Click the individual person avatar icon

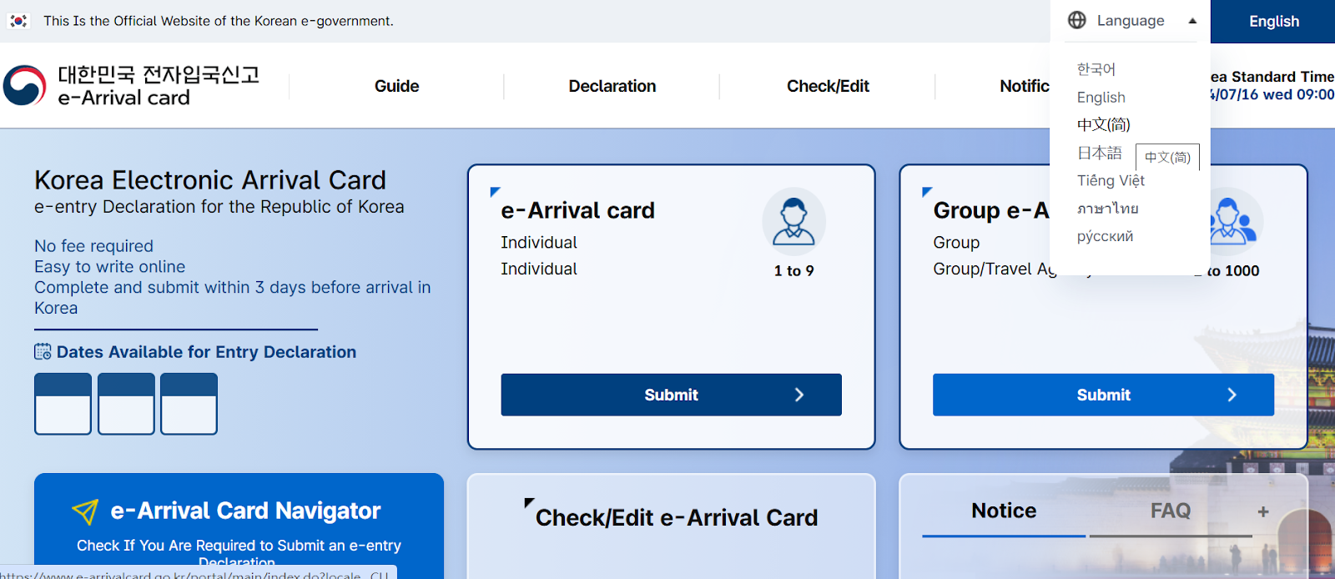pos(793,221)
